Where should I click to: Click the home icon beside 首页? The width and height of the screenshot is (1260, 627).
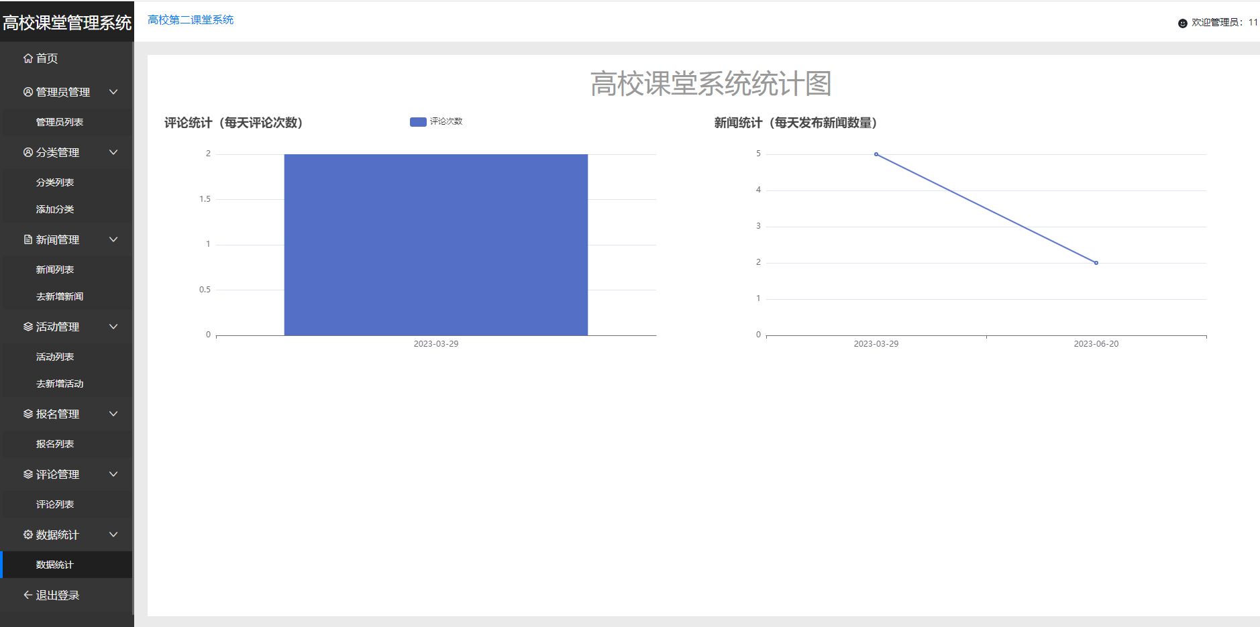click(28, 58)
